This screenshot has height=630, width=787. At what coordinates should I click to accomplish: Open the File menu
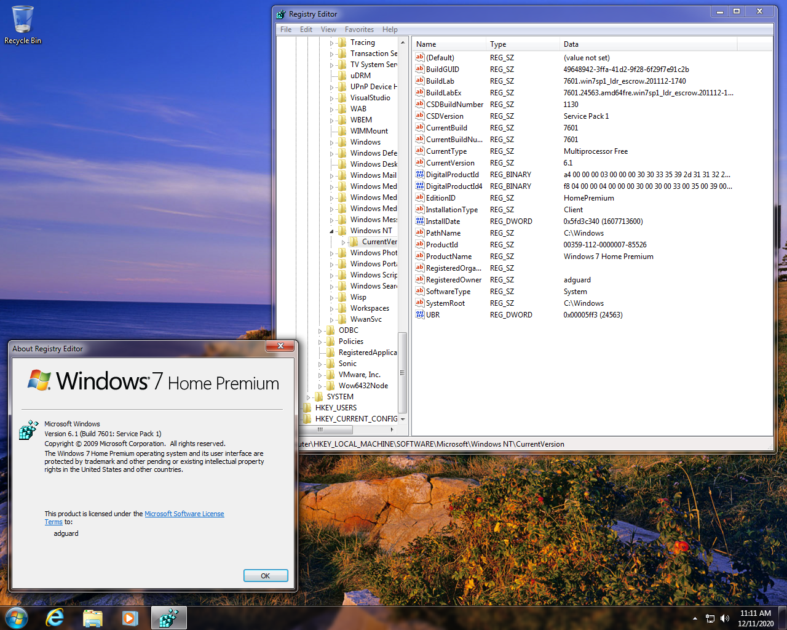286,29
